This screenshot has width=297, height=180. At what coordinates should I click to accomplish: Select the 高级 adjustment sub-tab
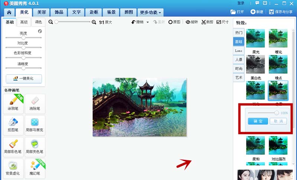click(x=24, y=22)
